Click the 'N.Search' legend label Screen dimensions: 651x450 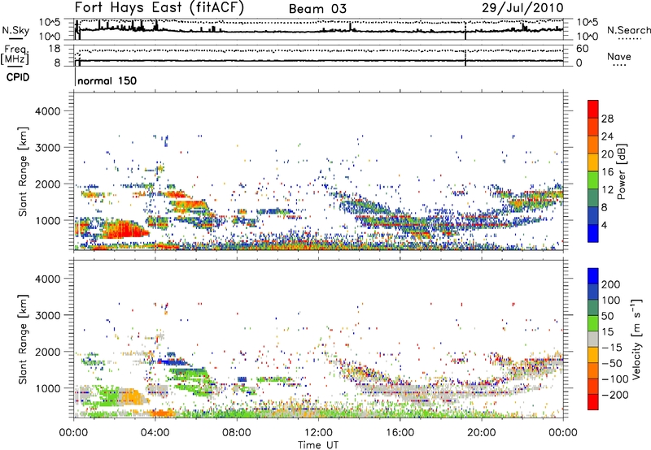pyautogui.click(x=628, y=30)
